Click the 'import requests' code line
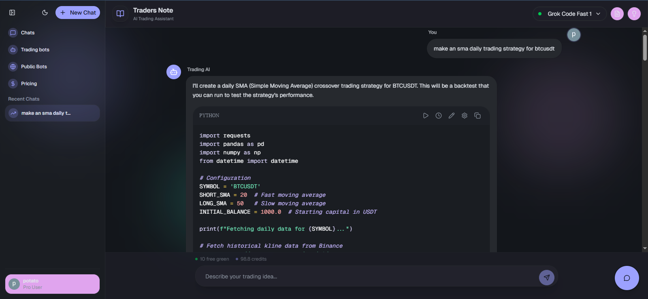 [225, 136]
